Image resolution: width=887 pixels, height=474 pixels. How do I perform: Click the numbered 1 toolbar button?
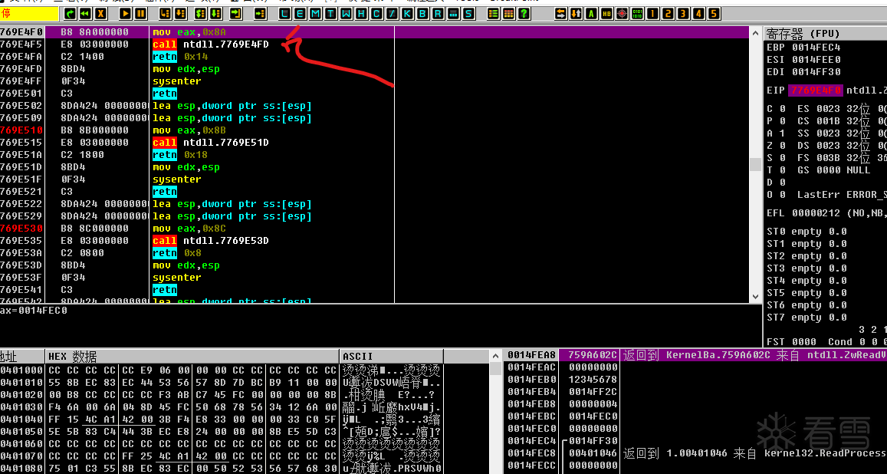point(652,13)
